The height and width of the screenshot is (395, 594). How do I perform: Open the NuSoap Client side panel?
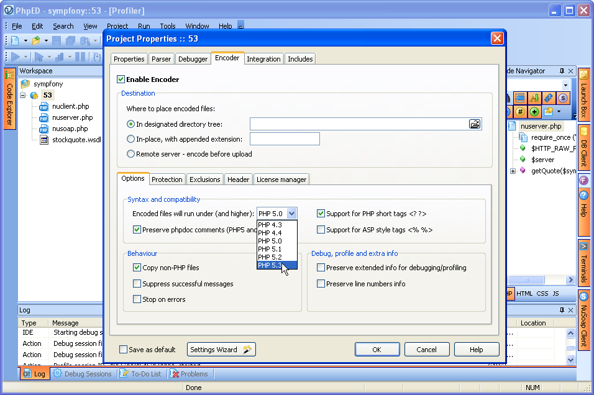tap(583, 320)
